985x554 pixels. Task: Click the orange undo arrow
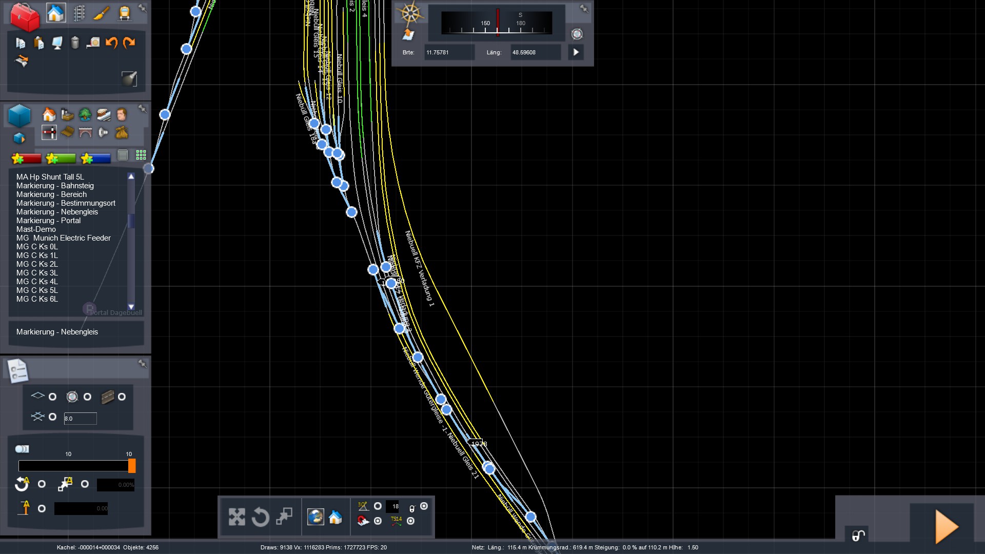pos(111,43)
